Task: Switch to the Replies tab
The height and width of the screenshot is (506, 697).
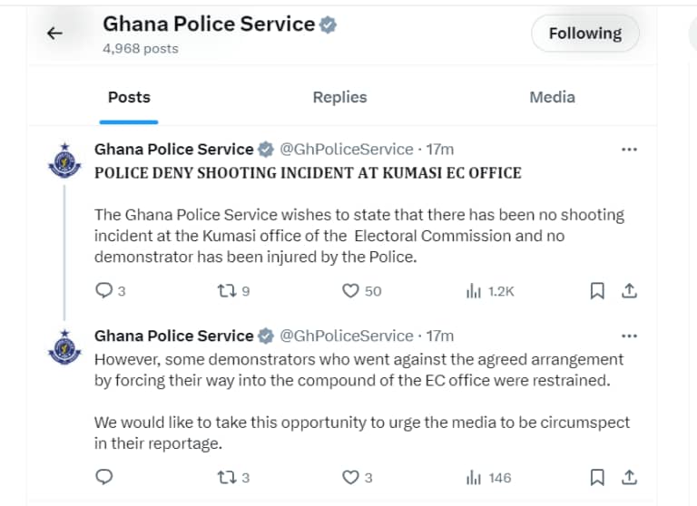Action: pyautogui.click(x=339, y=97)
